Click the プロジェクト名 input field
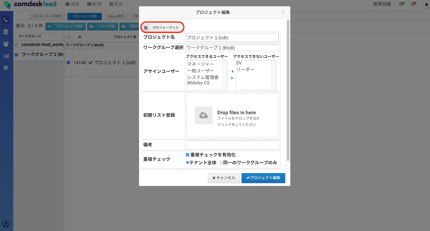 tap(232, 37)
